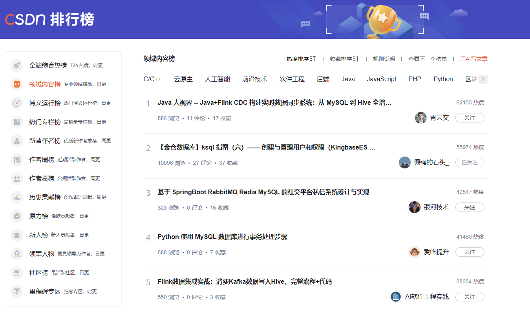Image resolution: width=530 pixels, height=312 pixels.
Task: Open SpringBoot RabbitMQ Redis MySQL article
Action: coord(263,192)
